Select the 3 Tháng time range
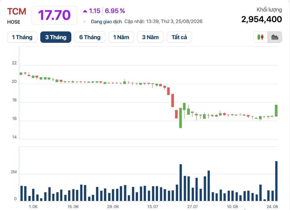The image size is (290, 210). click(56, 37)
